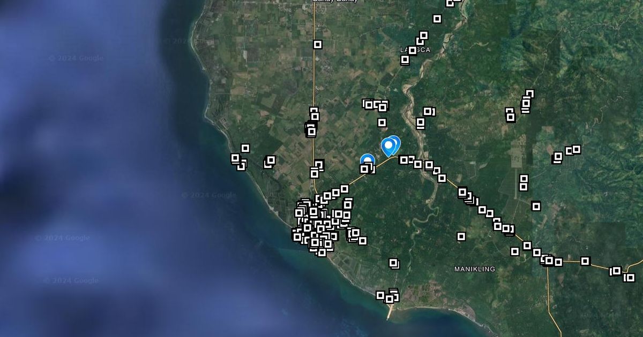Select the blue circular marker beside the road
Screen dimensions: 643x337
(x=367, y=160)
